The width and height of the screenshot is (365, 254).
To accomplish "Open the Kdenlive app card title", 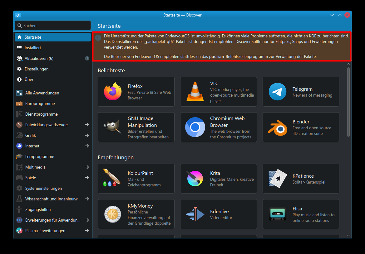I will pyautogui.click(x=219, y=212).
